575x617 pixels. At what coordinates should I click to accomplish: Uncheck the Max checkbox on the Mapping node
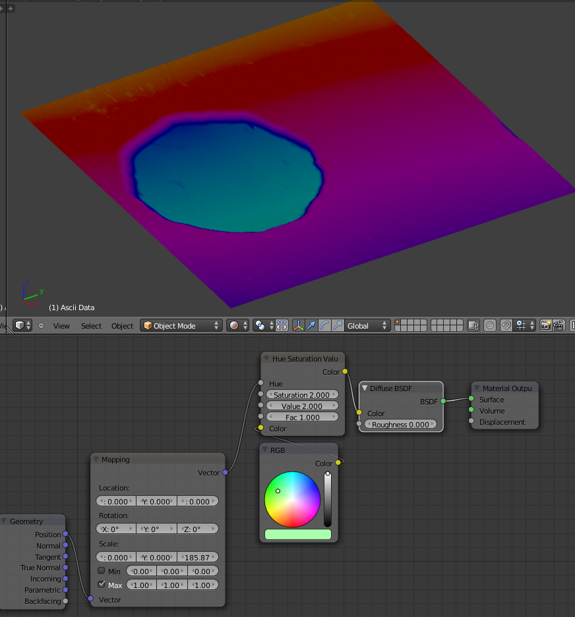(x=103, y=585)
